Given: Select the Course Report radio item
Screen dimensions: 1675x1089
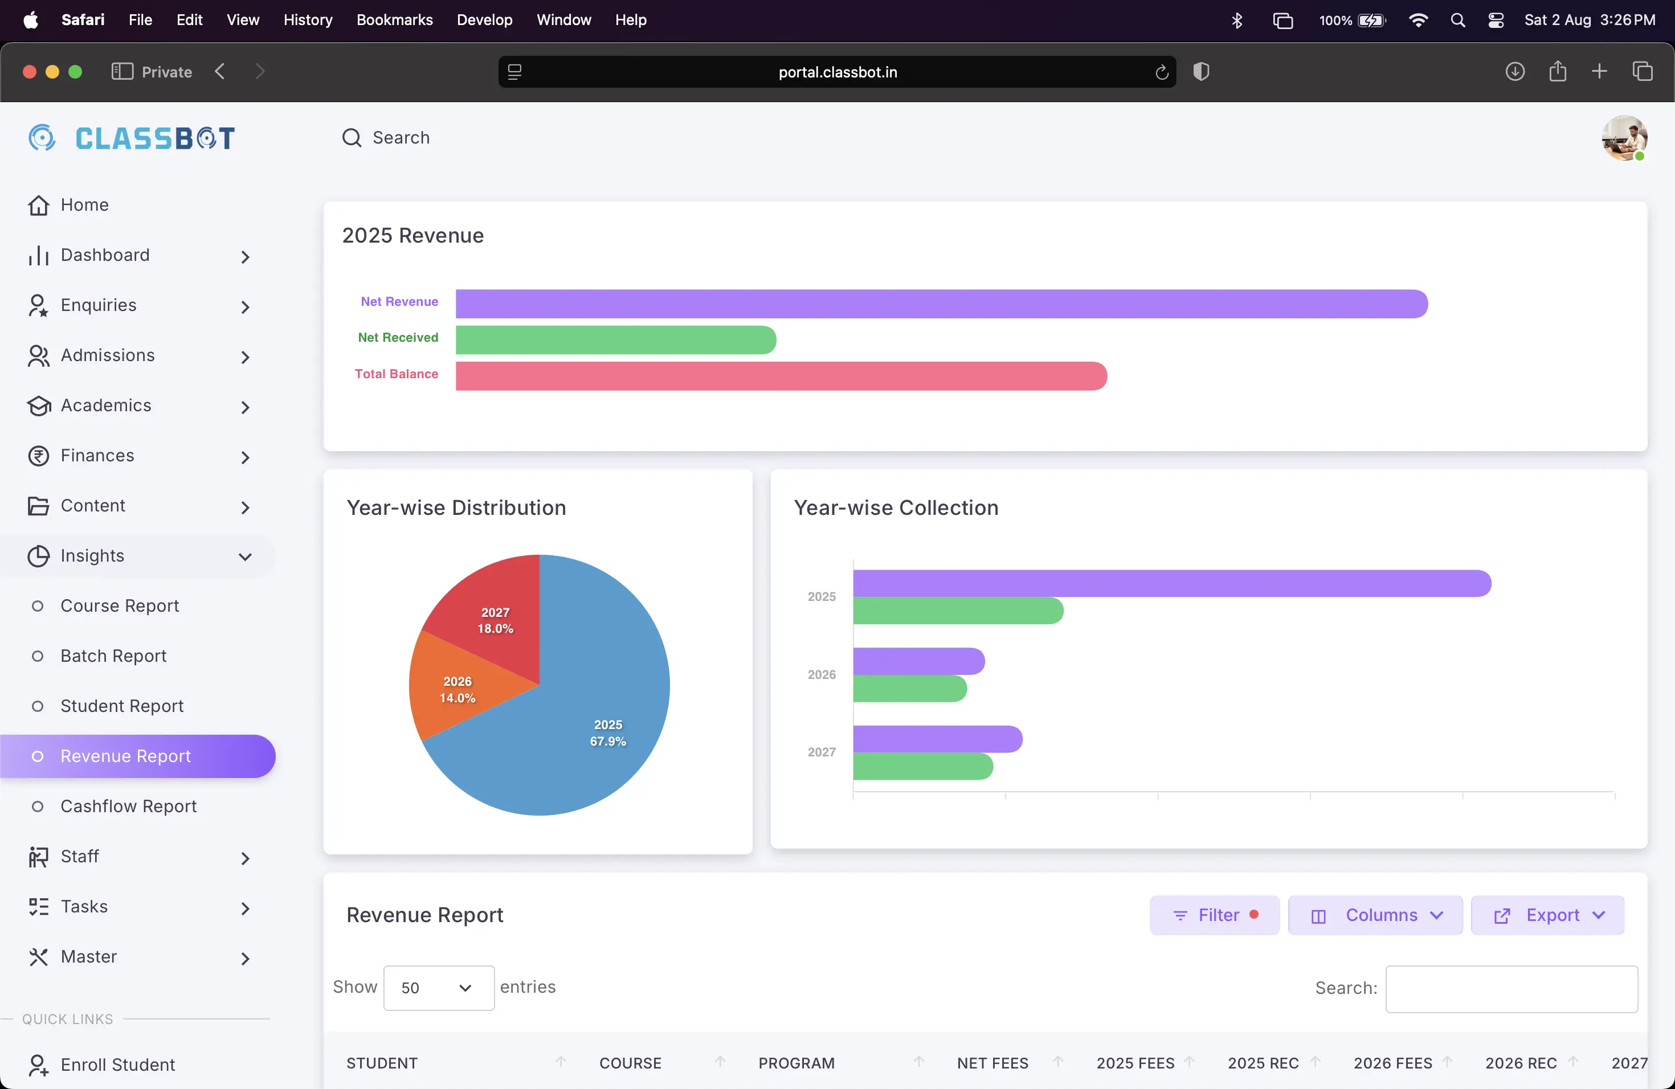Looking at the screenshot, I should click(x=38, y=605).
